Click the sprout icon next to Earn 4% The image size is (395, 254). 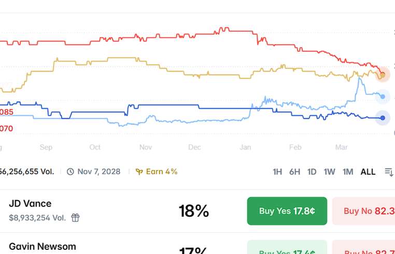(x=139, y=172)
